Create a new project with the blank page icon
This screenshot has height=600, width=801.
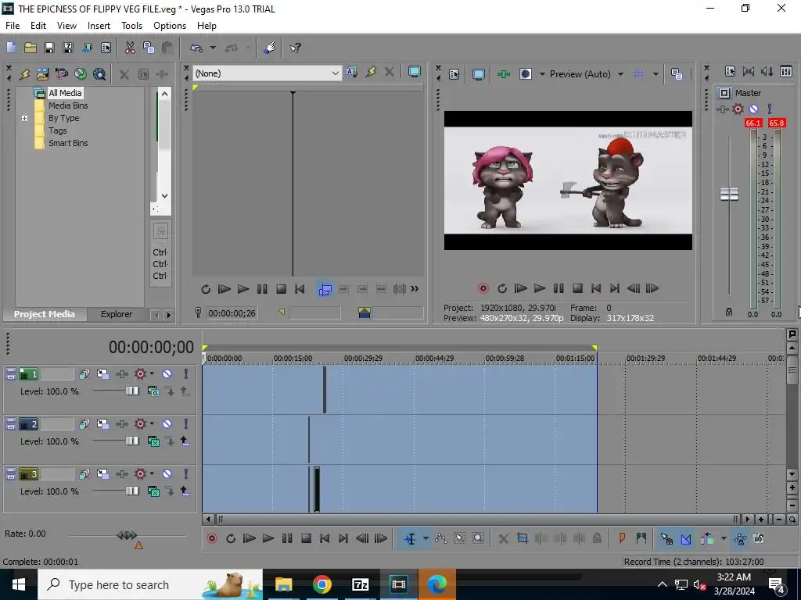11,48
